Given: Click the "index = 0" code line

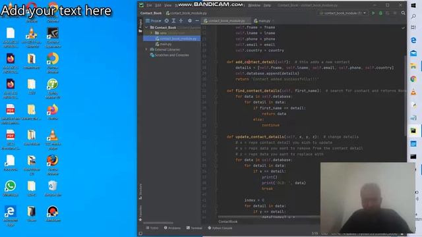Looking at the screenshot, I should pos(254,200).
